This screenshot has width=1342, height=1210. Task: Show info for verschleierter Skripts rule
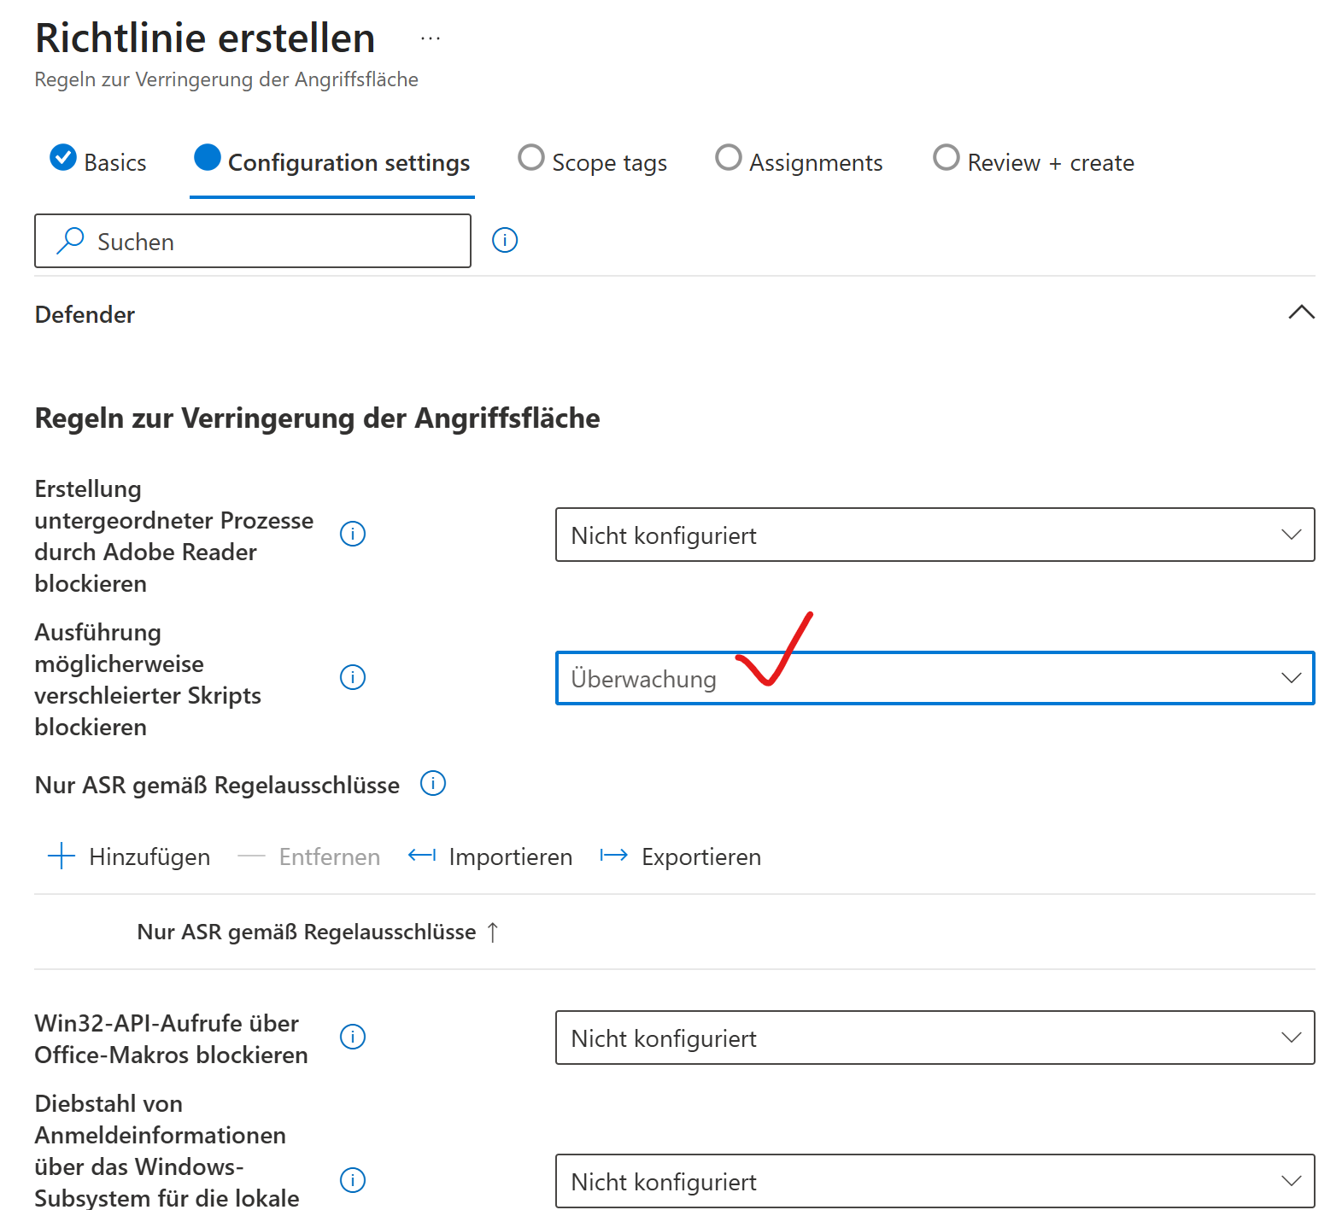[353, 677]
